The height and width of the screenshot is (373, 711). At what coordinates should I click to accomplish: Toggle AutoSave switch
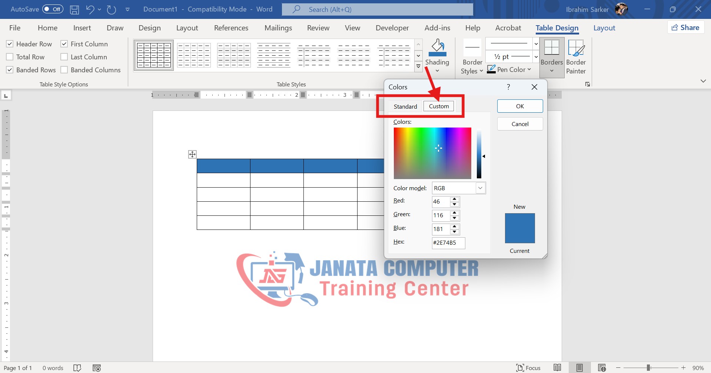coord(53,9)
